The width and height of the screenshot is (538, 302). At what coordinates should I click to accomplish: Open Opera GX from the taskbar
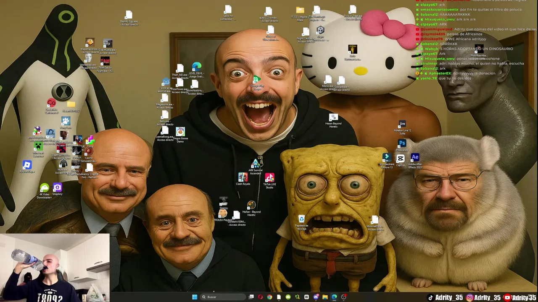261,297
